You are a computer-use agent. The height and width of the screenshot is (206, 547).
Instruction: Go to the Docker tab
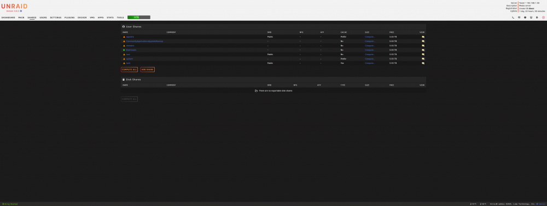(x=83, y=17)
